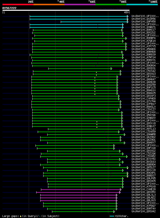This screenshot has height=218, width=160.
Task: Click the red 20% identity legend segment
Action: tap(18, 4)
